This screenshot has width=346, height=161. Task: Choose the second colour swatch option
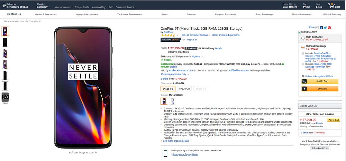172,101
